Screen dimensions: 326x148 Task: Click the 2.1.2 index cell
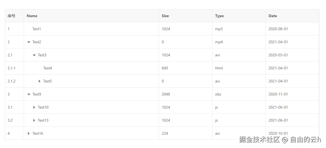[x=11, y=81]
